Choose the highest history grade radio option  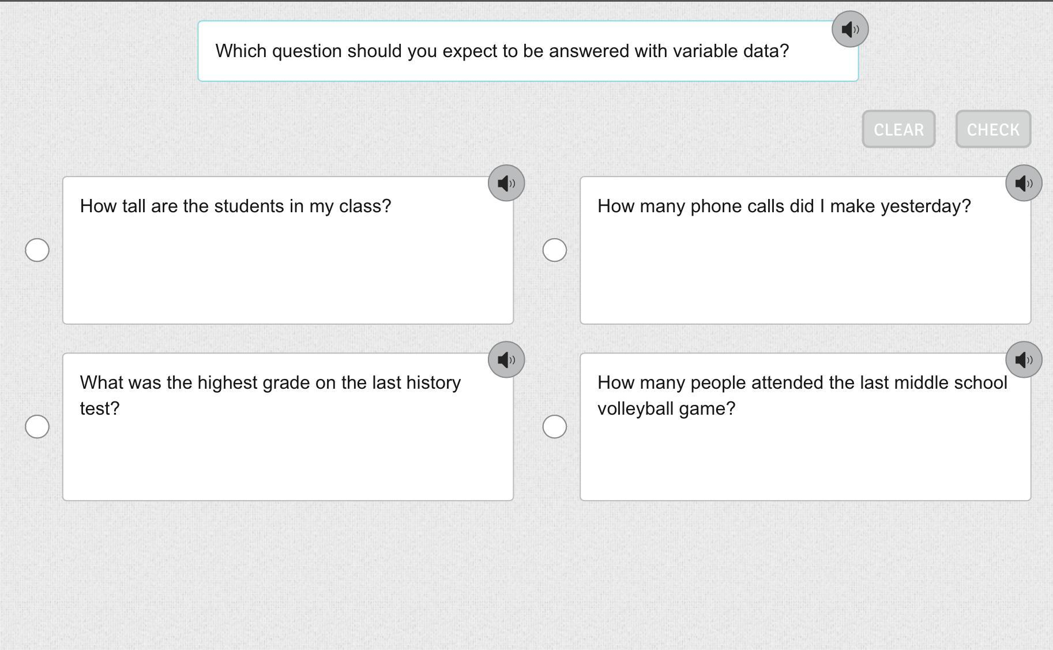(37, 426)
